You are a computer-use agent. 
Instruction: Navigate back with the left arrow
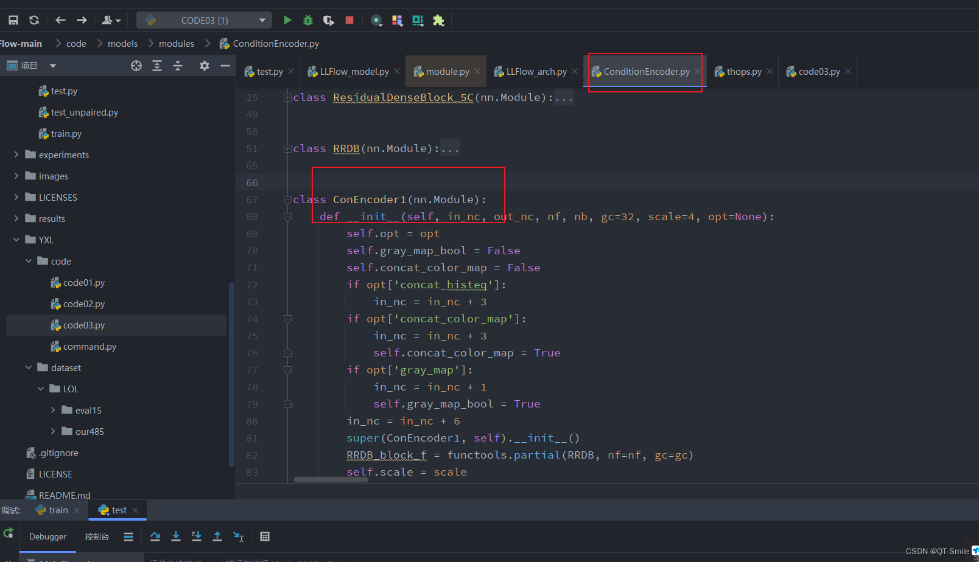point(60,20)
